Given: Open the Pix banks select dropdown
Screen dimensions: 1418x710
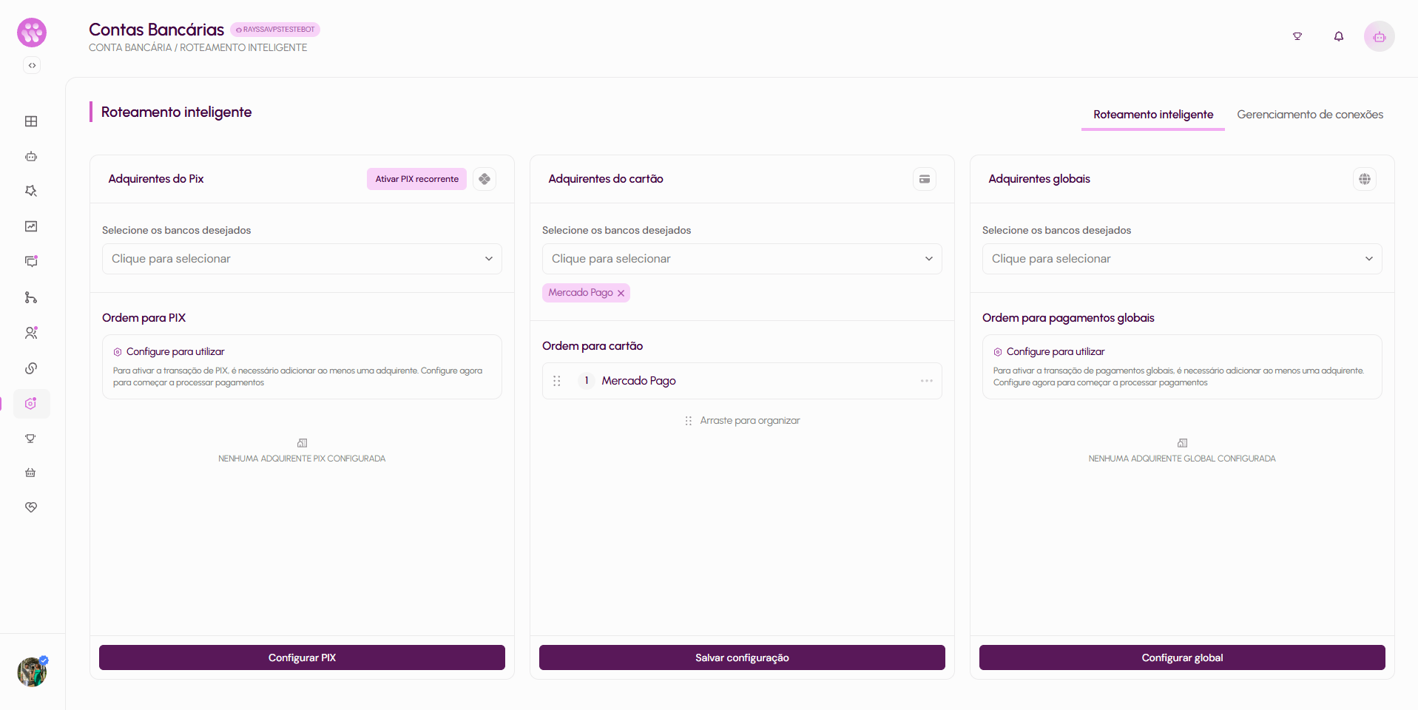Looking at the screenshot, I should click(302, 259).
